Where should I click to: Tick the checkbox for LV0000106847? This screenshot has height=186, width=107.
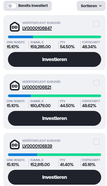96,24
